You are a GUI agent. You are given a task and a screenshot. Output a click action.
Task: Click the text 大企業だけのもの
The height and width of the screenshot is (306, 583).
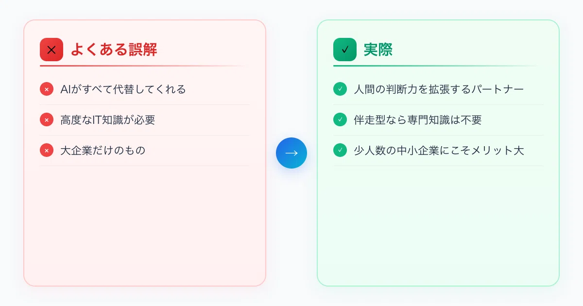[x=103, y=151]
